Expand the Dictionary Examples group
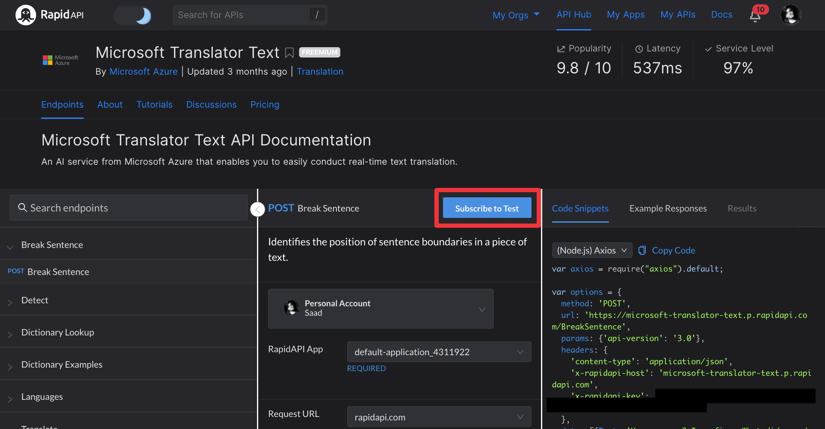 point(128,365)
